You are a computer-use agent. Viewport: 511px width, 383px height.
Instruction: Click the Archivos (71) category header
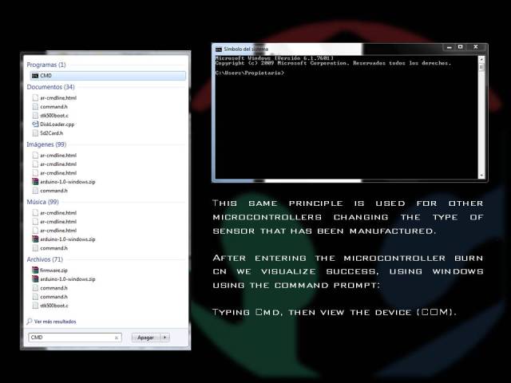[45, 259]
